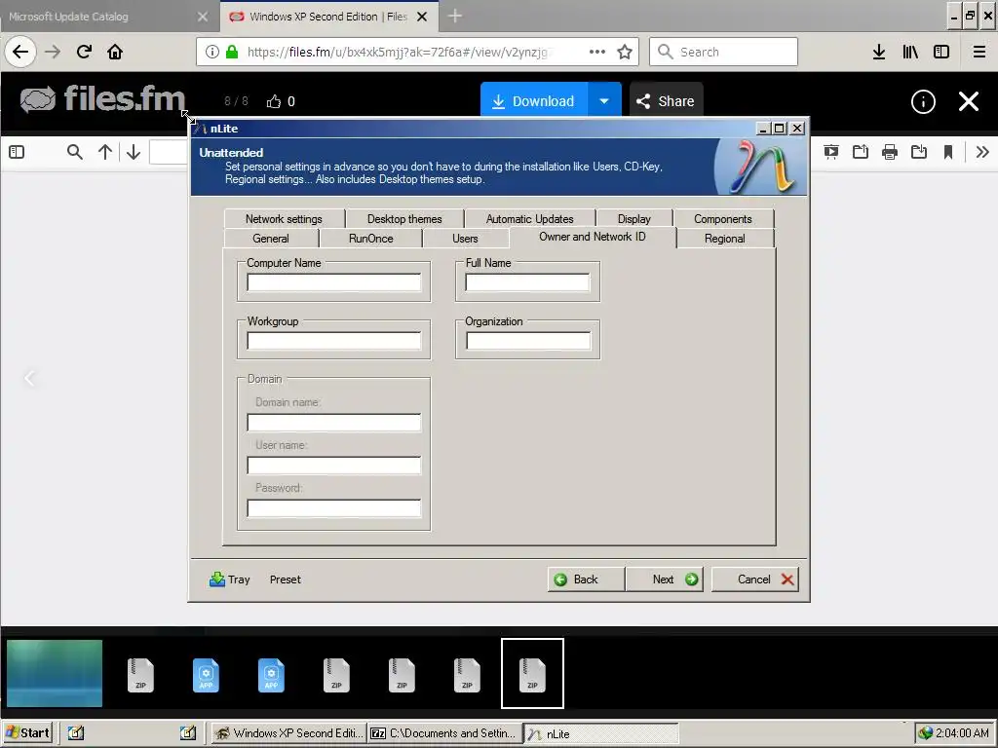The width and height of the screenshot is (998, 748).
Task: Open viewer search magnifier icon
Action: tap(74, 152)
